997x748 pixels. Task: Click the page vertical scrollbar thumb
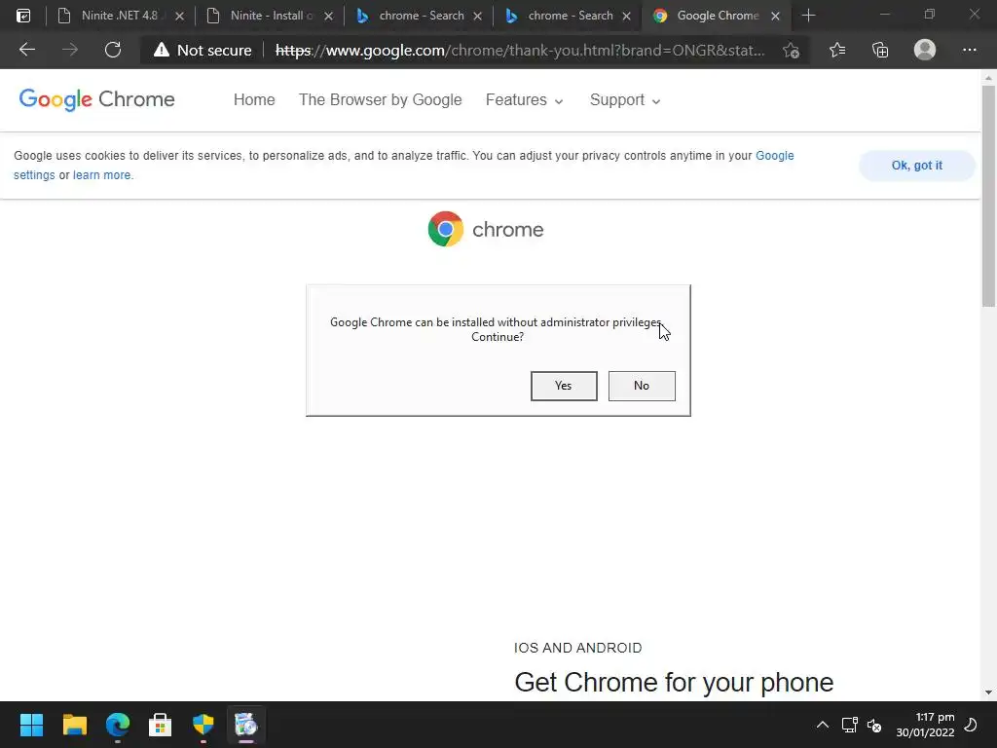pos(988,196)
